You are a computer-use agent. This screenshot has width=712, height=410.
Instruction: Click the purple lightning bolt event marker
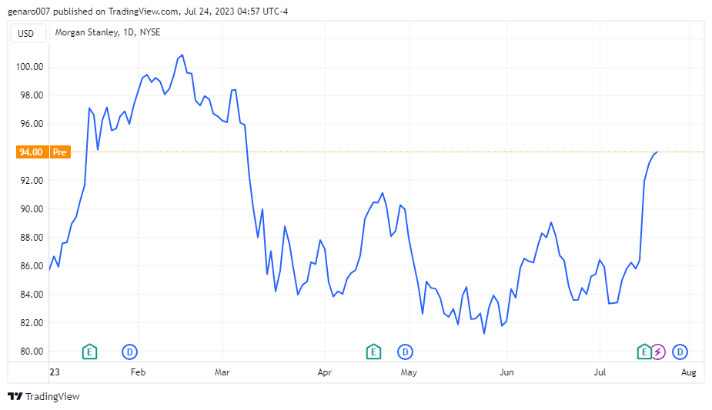pyautogui.click(x=658, y=352)
